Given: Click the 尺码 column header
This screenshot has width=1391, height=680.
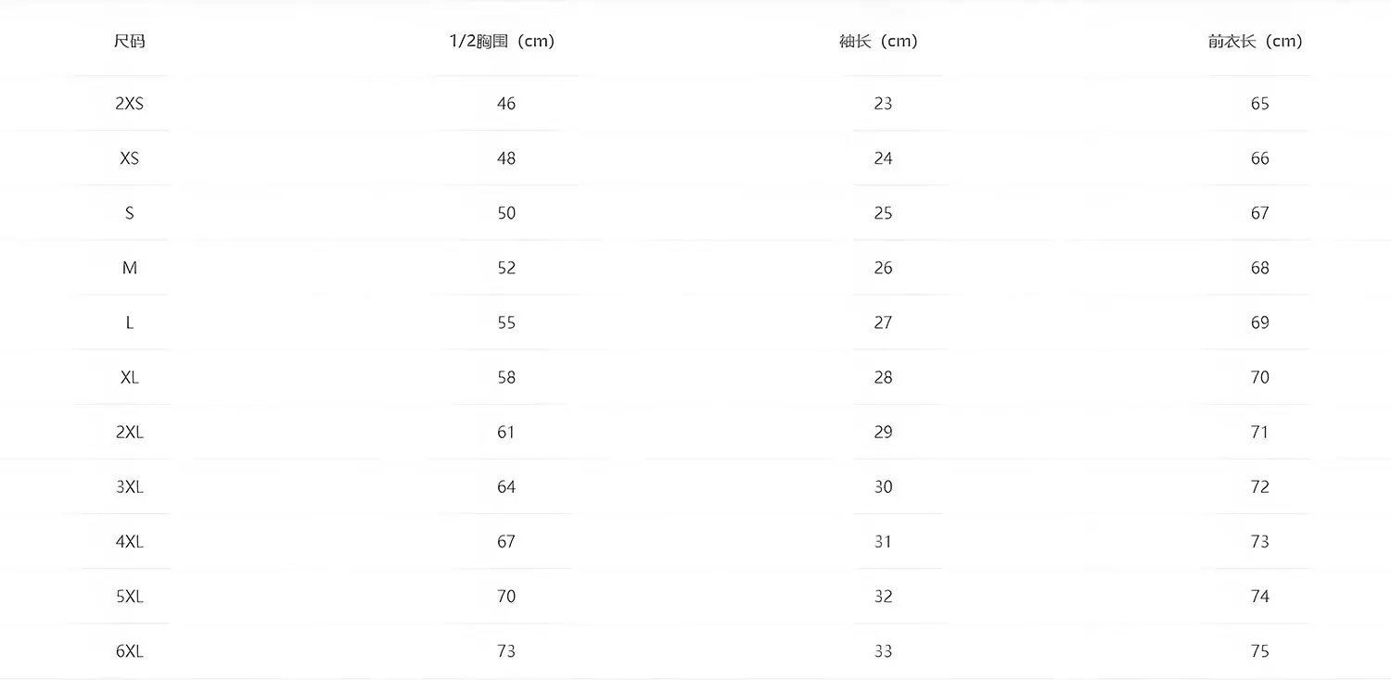Looking at the screenshot, I should 130,42.
